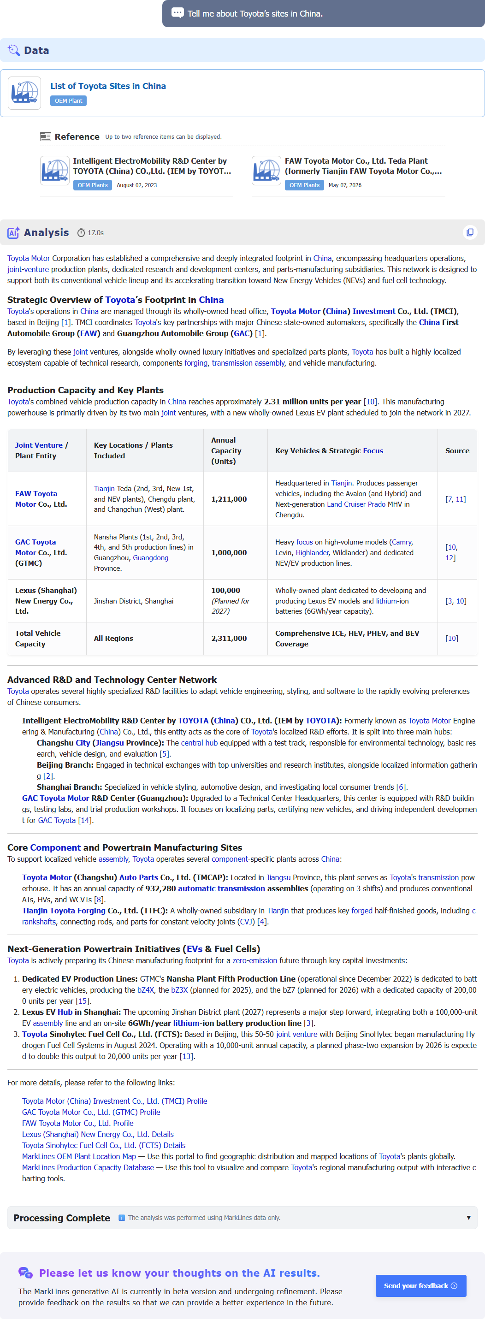The height and width of the screenshot is (1332, 485).
Task: Open Lexus (Shanghai) New Energy Details link
Action: click(98, 1134)
